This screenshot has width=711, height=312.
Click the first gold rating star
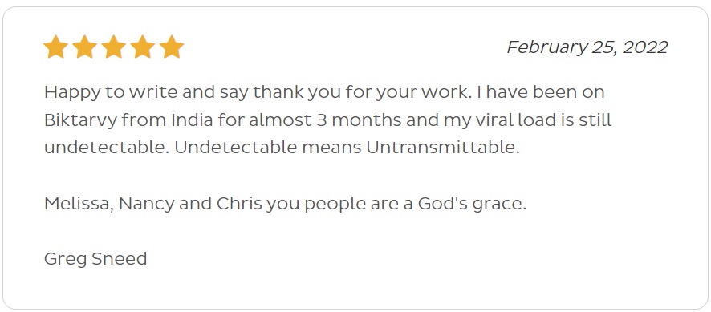[56, 47]
